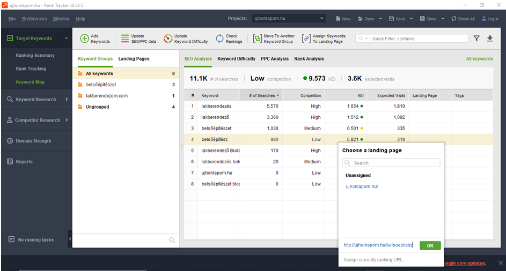Open quick filter search options dropdown

coord(363,39)
